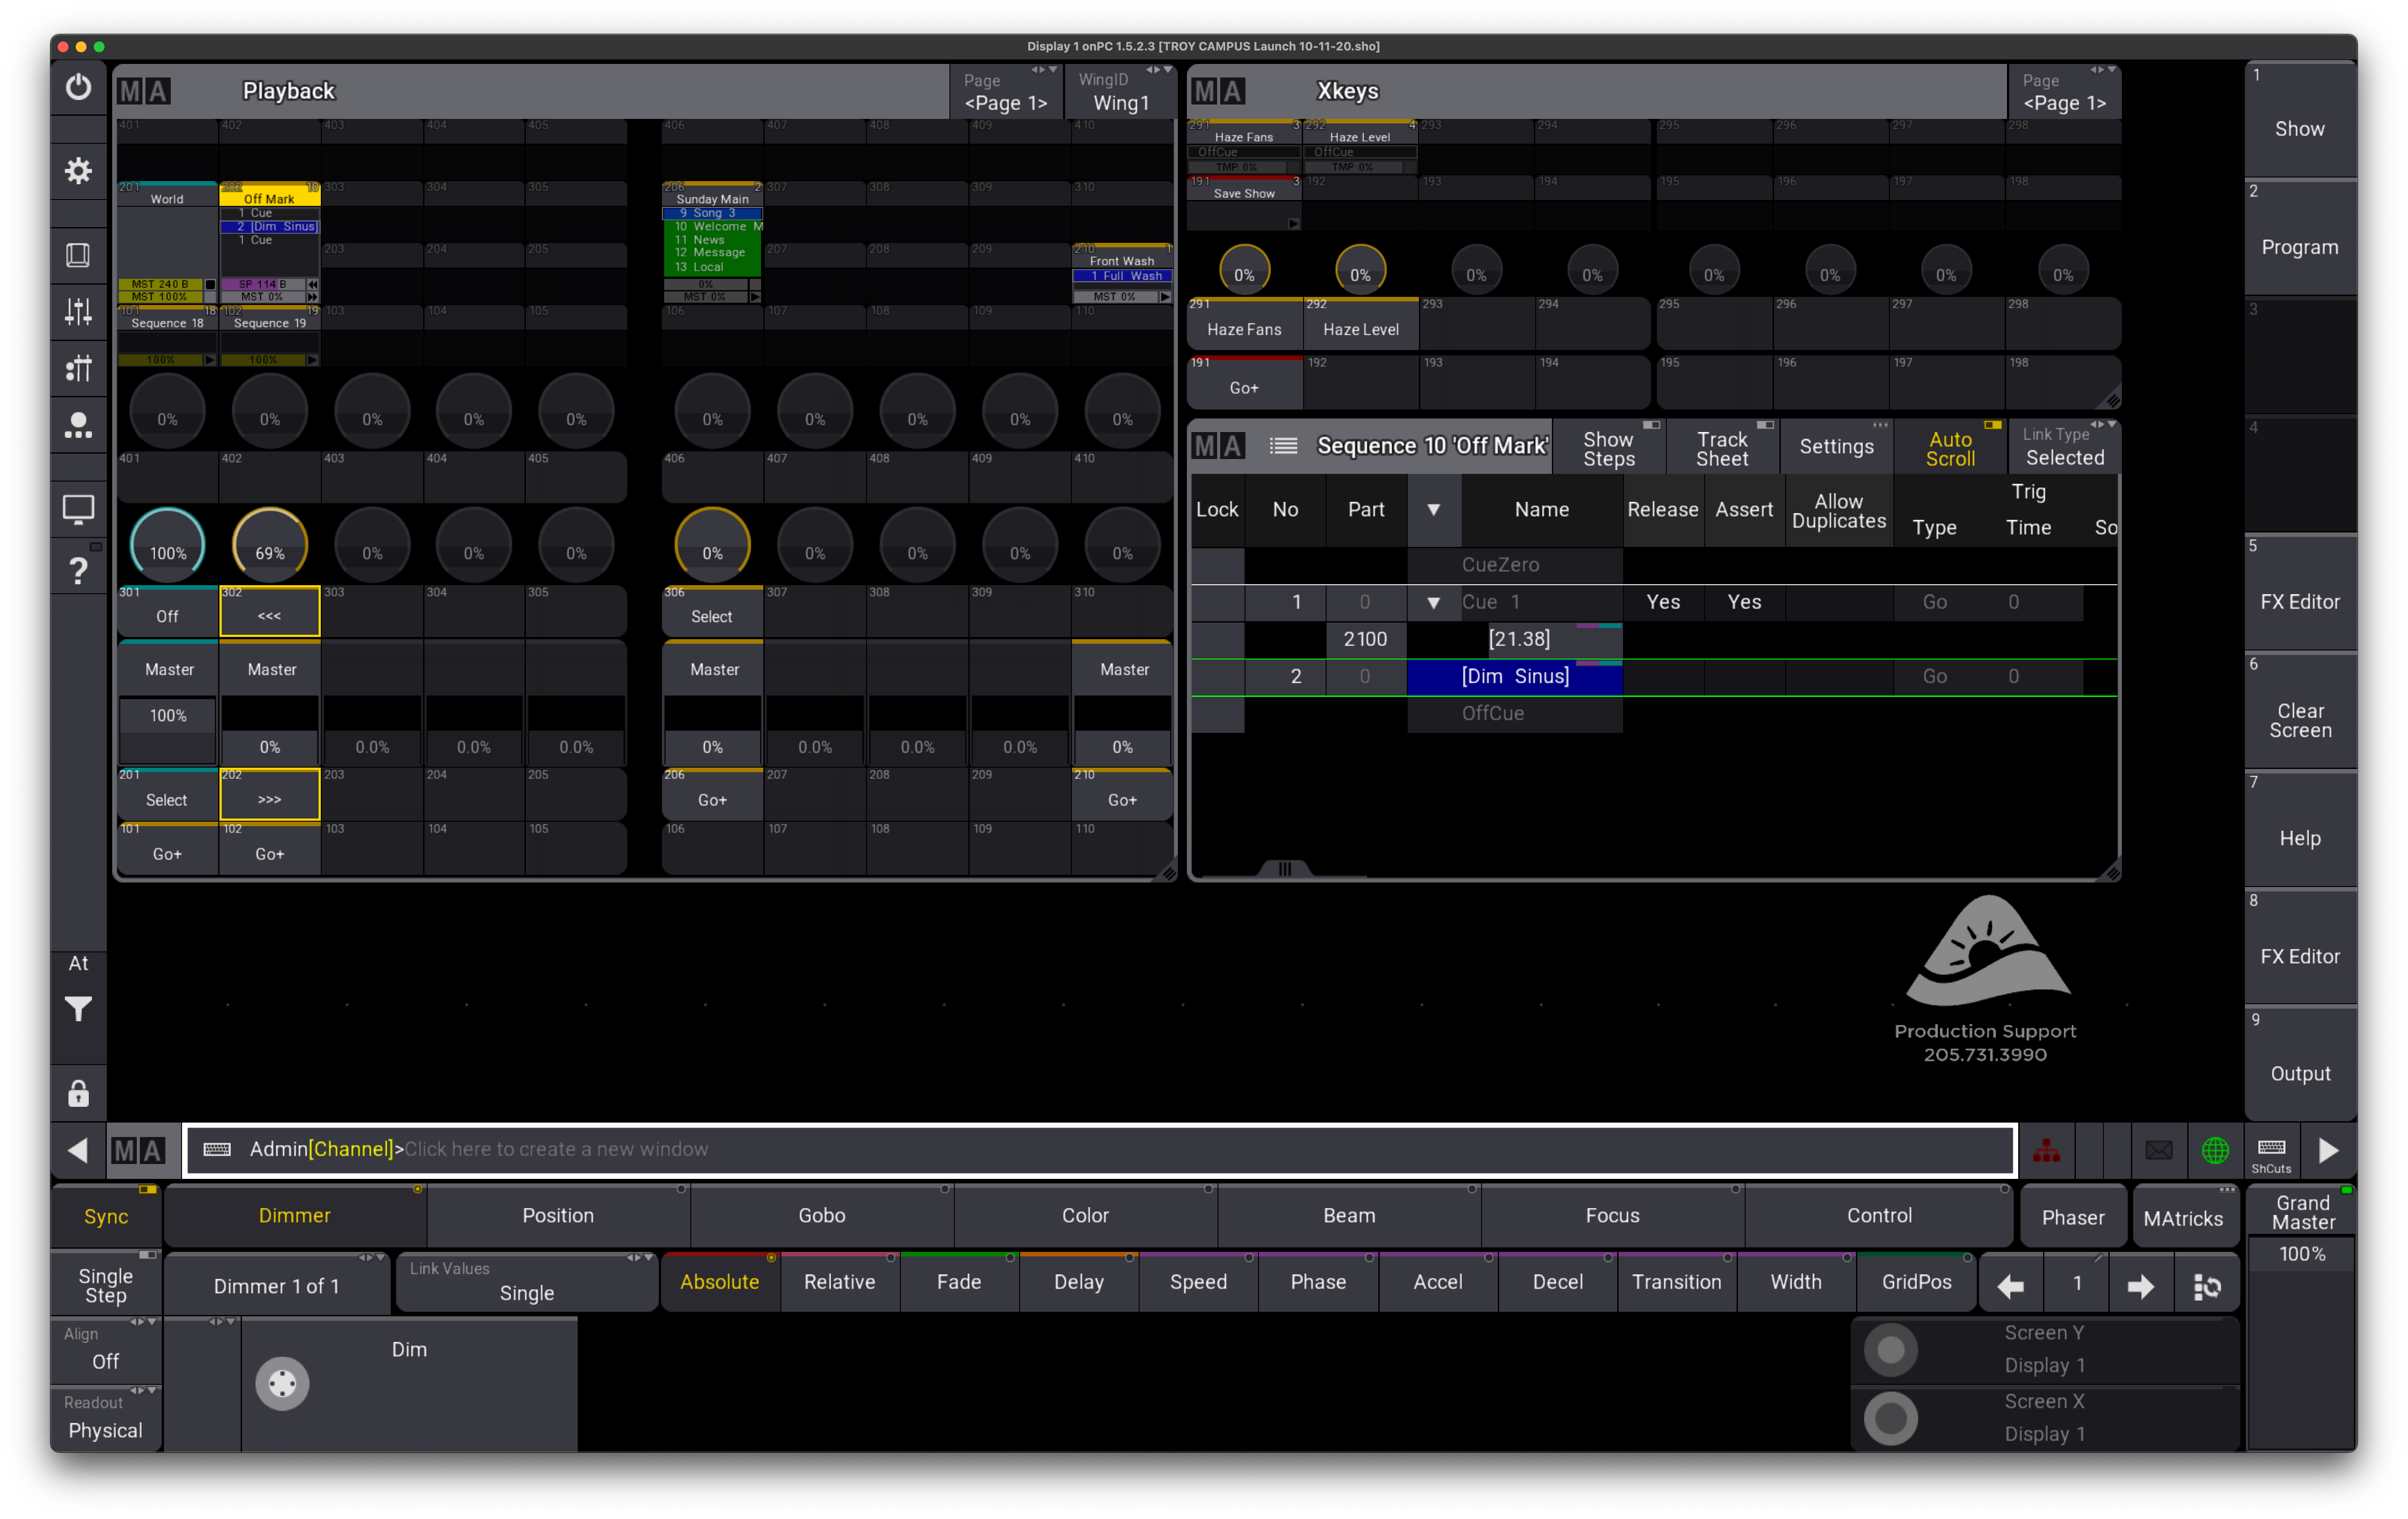Image resolution: width=2408 pixels, height=1519 pixels.
Task: Click the user profile icon in the sidebar
Action: point(78,426)
